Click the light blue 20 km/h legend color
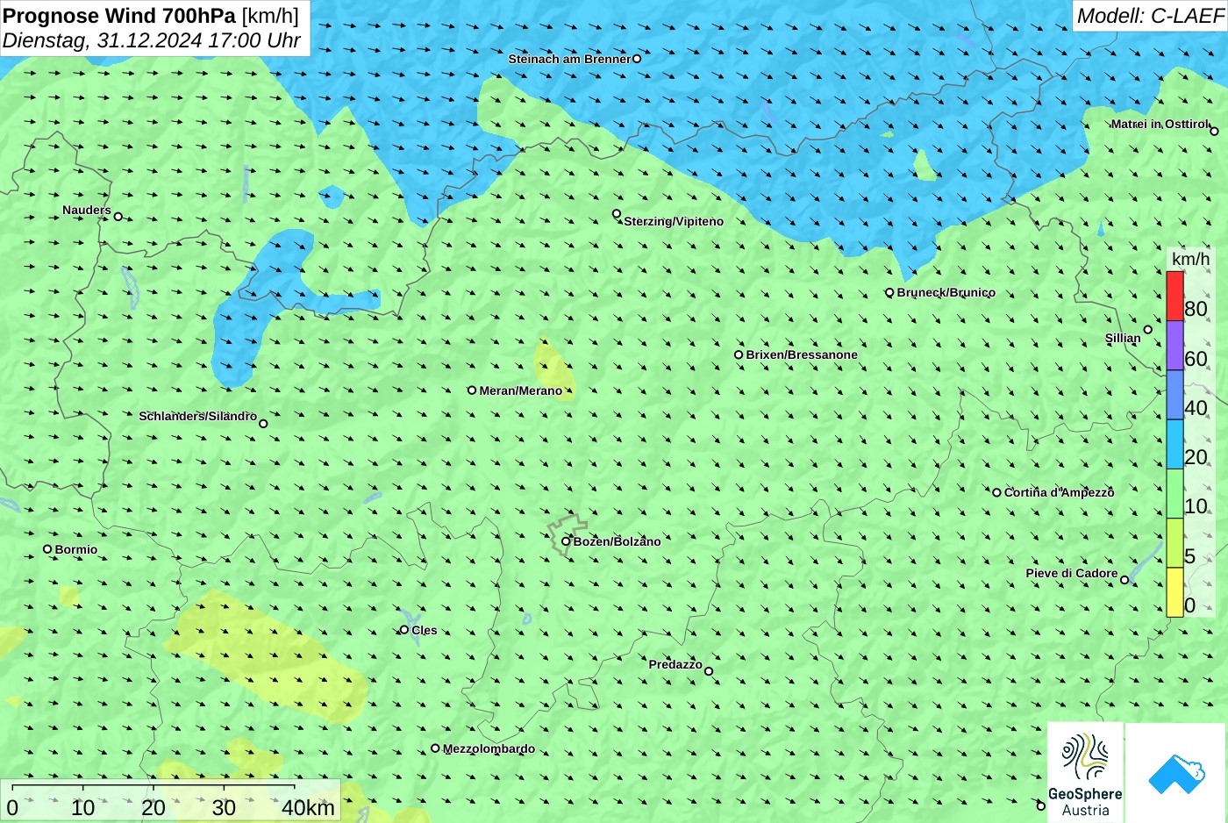 point(1174,445)
